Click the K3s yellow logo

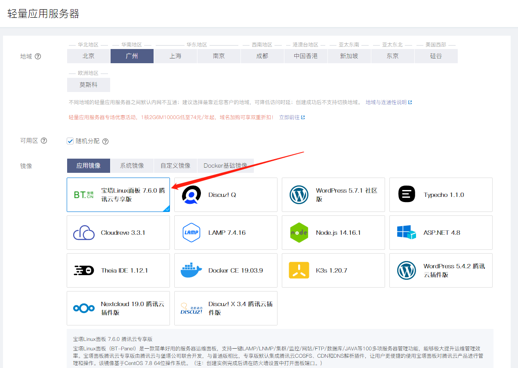coord(299,270)
